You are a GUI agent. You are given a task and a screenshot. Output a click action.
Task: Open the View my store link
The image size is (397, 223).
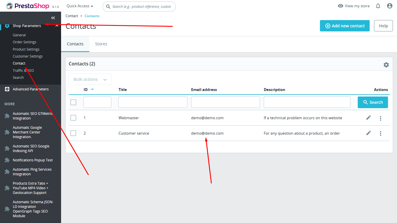pyautogui.click(x=354, y=6)
